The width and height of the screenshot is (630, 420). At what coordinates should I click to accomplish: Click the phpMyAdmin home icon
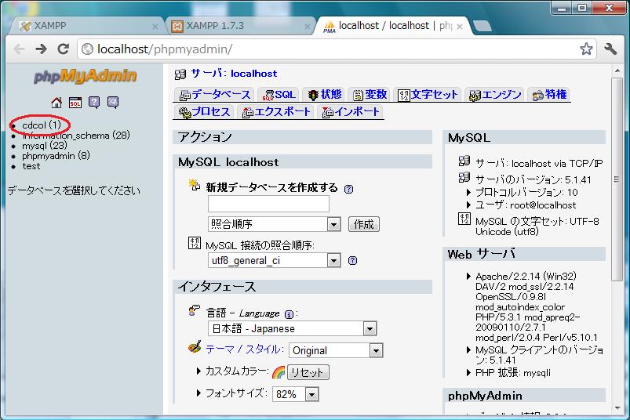tap(56, 103)
